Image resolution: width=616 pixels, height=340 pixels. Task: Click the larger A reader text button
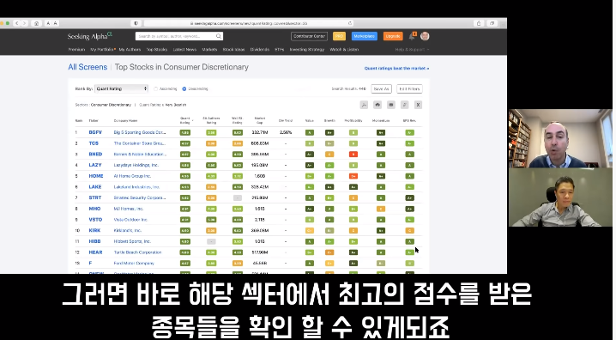pos(56,23)
